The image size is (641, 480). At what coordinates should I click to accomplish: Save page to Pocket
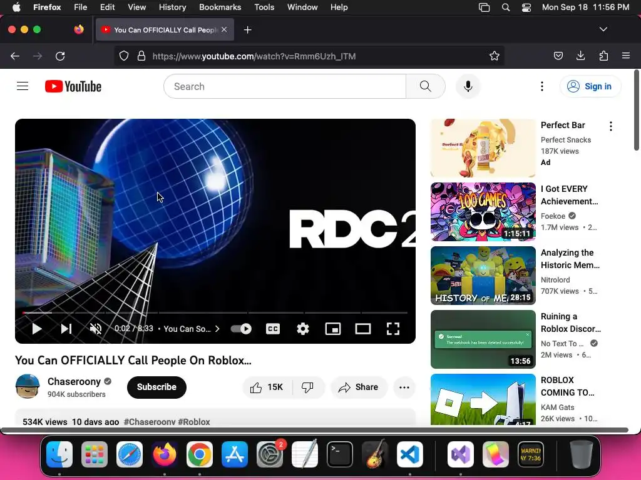point(558,56)
